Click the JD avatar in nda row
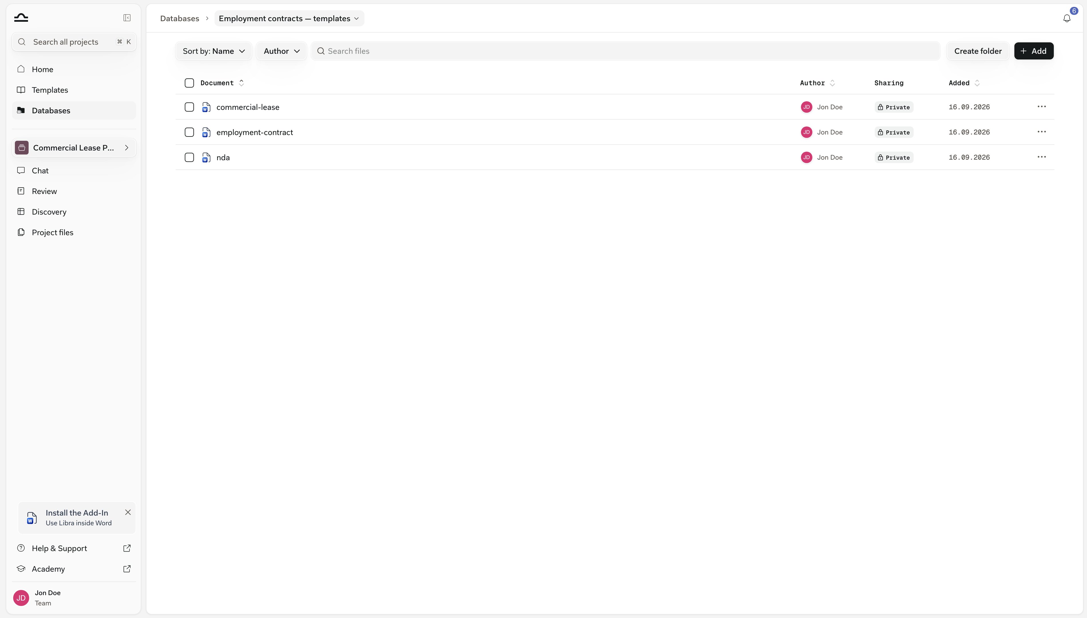 click(x=806, y=157)
